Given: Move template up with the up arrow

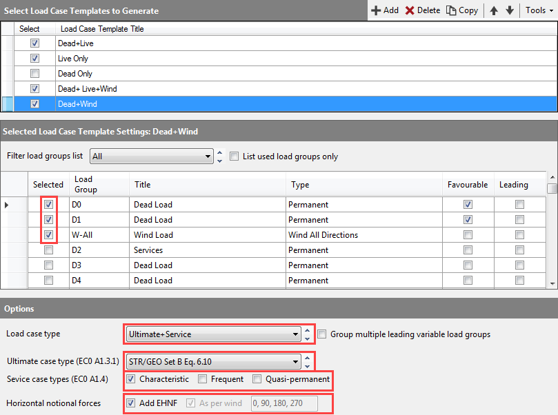Looking at the screenshot, I should pos(494,10).
